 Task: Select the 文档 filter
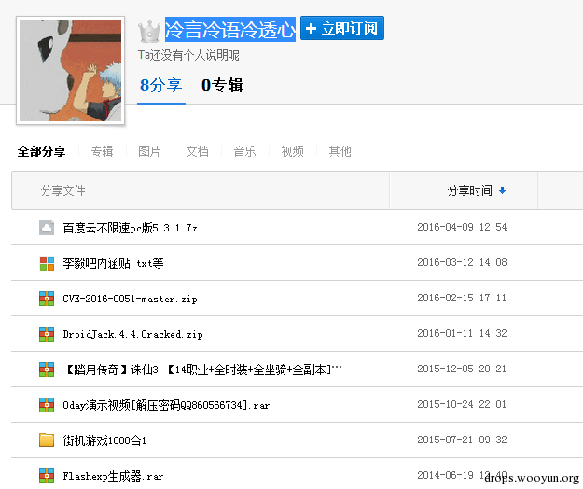click(x=197, y=151)
